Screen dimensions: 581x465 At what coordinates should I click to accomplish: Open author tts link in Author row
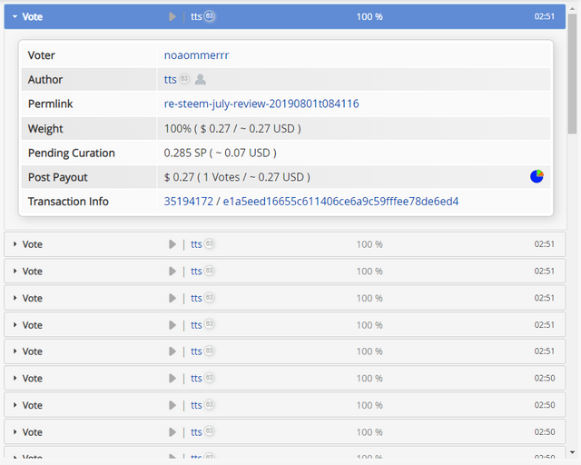pyautogui.click(x=170, y=79)
